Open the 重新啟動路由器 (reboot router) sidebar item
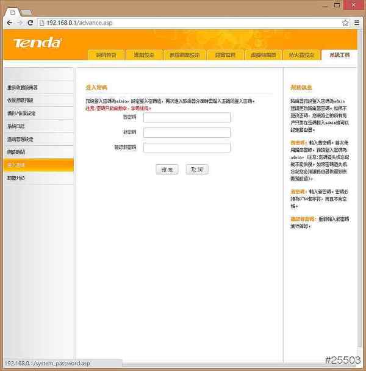Screen dimensions: 366x371 39,87
